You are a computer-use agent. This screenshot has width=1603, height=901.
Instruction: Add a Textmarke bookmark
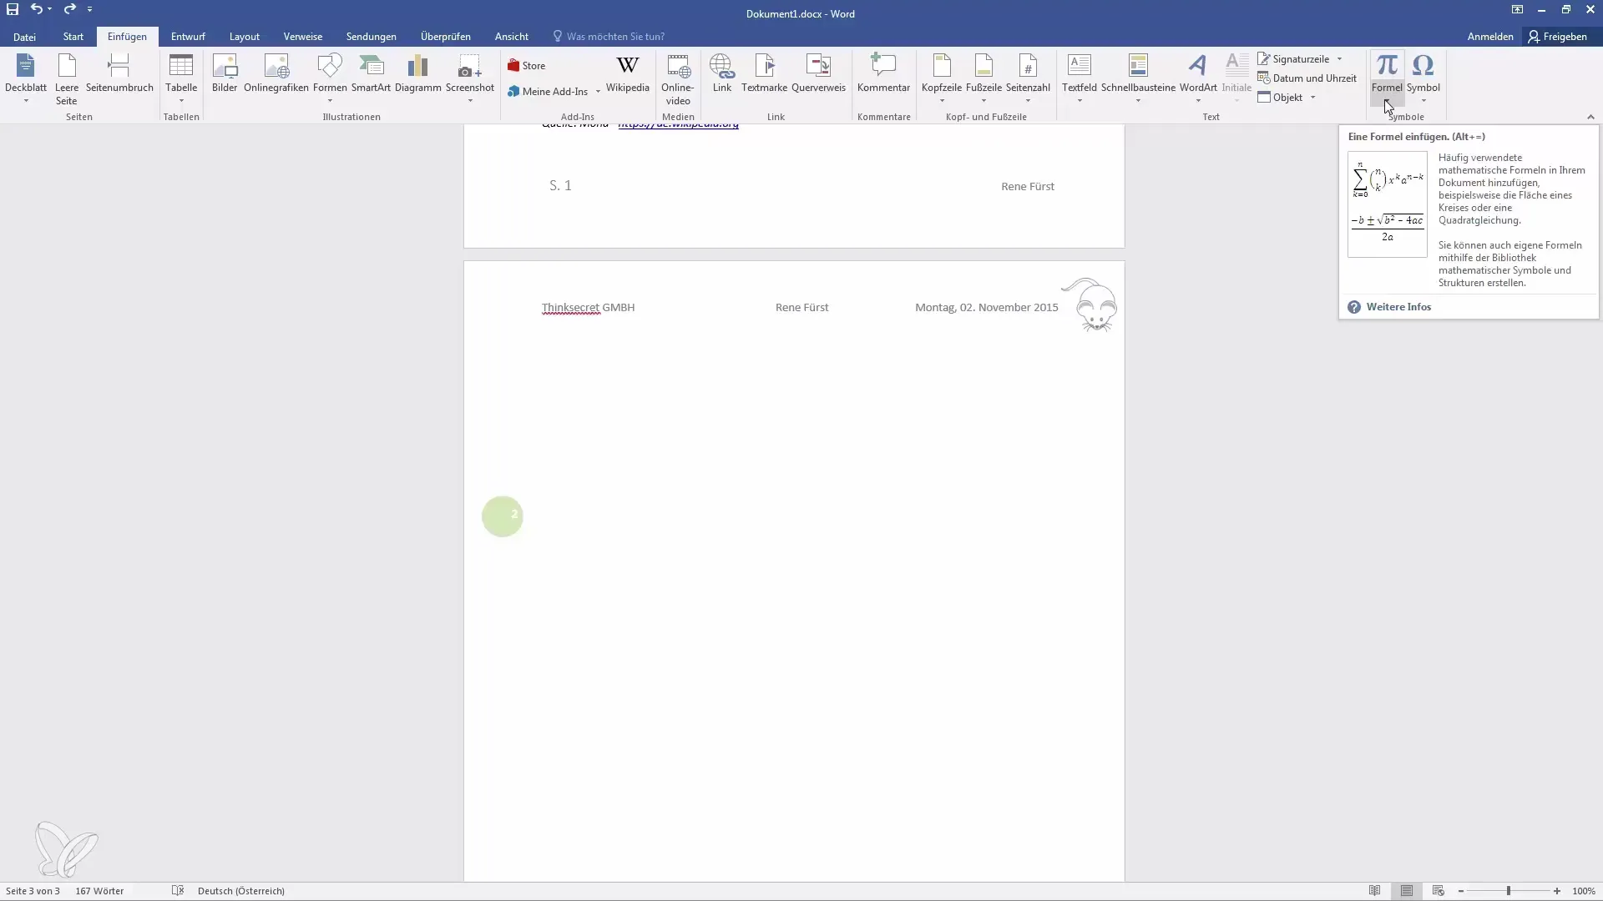(764, 73)
